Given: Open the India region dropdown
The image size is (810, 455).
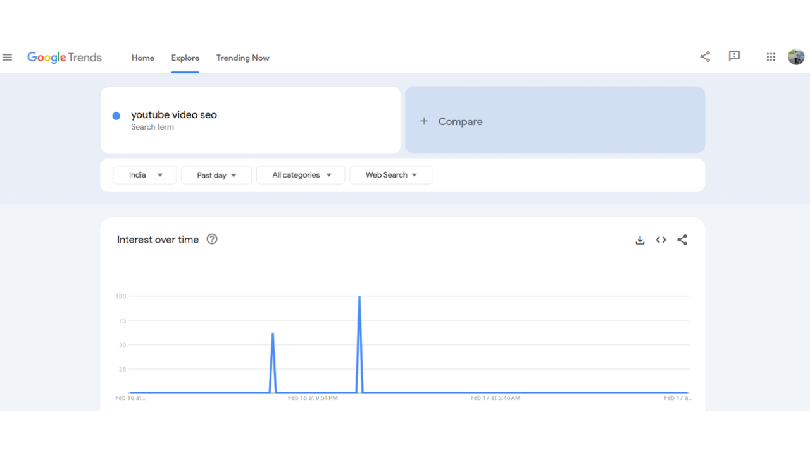Looking at the screenshot, I should [x=144, y=175].
